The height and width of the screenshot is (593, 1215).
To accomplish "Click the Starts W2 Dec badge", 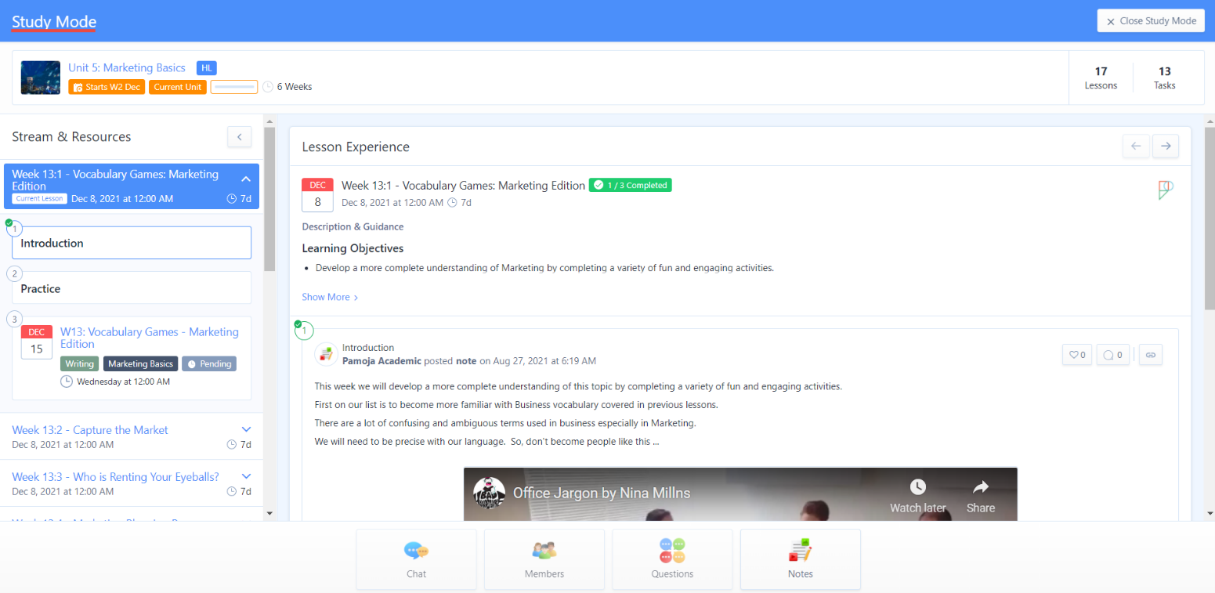I will (107, 87).
